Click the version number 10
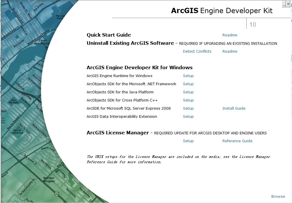The height and width of the screenshot is (203, 292). point(253,25)
